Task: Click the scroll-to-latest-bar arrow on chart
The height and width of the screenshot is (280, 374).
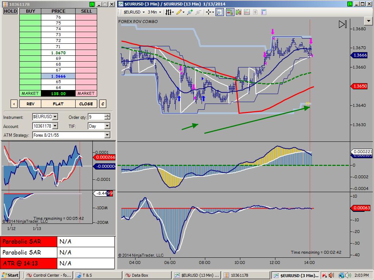Action: pyautogui.click(x=343, y=24)
